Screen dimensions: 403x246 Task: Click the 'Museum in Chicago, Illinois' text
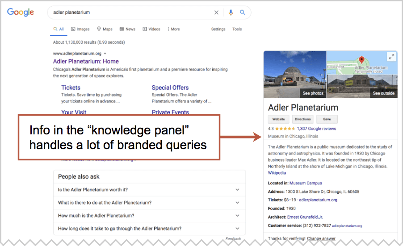coord(293,136)
